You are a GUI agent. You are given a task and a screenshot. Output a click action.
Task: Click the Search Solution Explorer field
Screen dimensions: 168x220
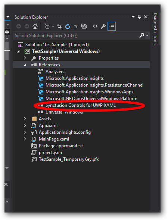(76, 36)
